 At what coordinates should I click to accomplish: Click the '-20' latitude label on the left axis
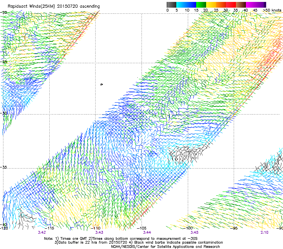point(4,13)
